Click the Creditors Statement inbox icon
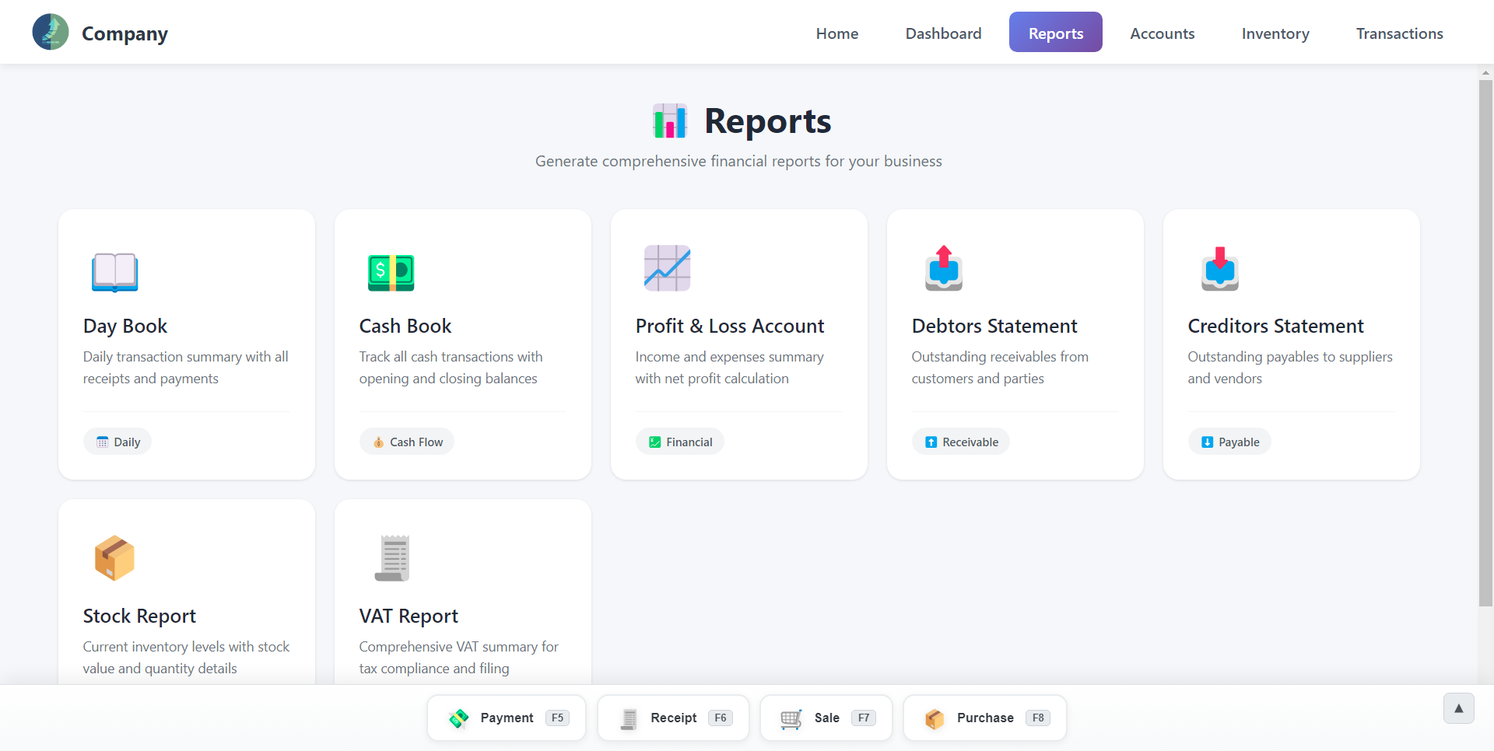Screen dimensions: 1494x751 pos(1220,269)
